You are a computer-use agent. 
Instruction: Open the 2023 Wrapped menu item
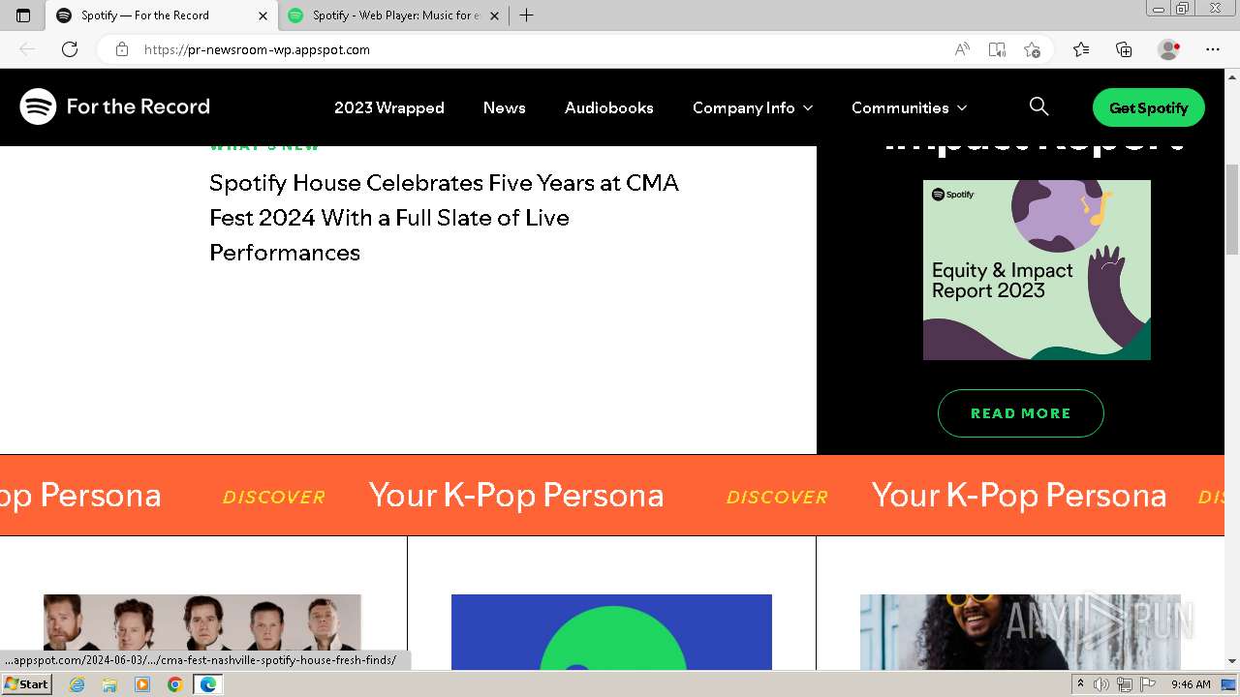pos(389,107)
